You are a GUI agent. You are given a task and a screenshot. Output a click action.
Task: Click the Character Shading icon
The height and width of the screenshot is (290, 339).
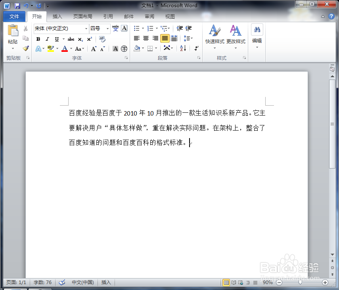pos(115,49)
